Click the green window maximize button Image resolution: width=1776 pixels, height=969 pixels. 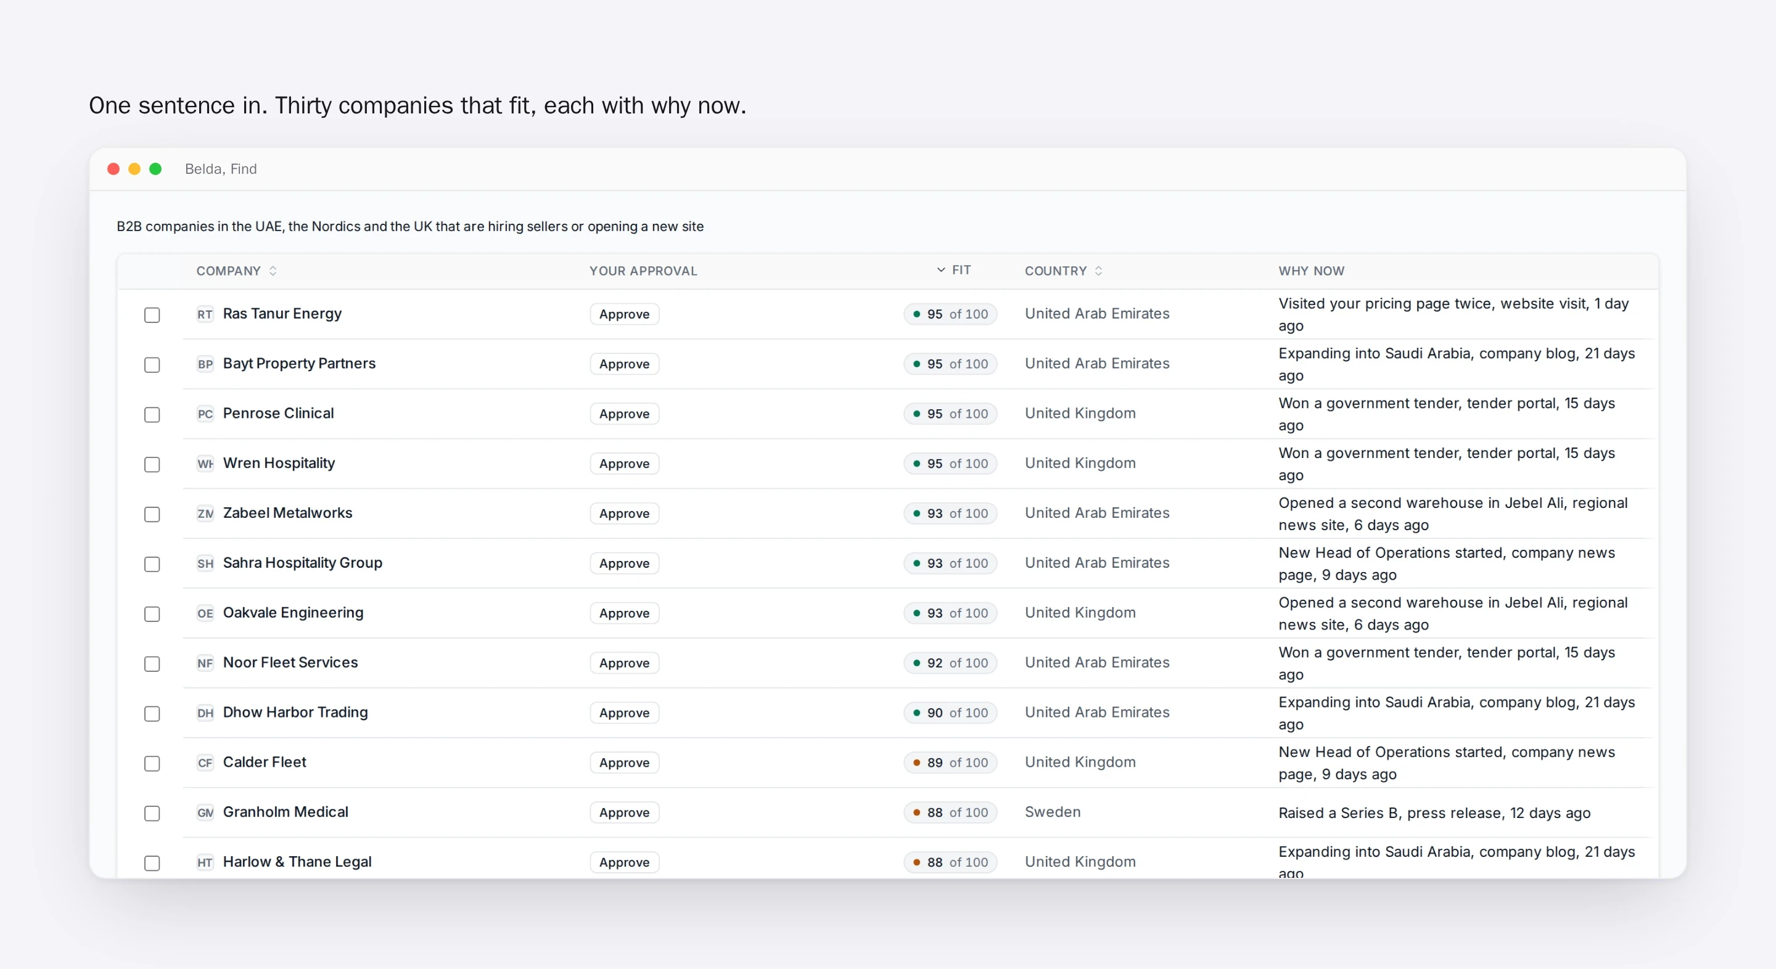click(x=156, y=169)
